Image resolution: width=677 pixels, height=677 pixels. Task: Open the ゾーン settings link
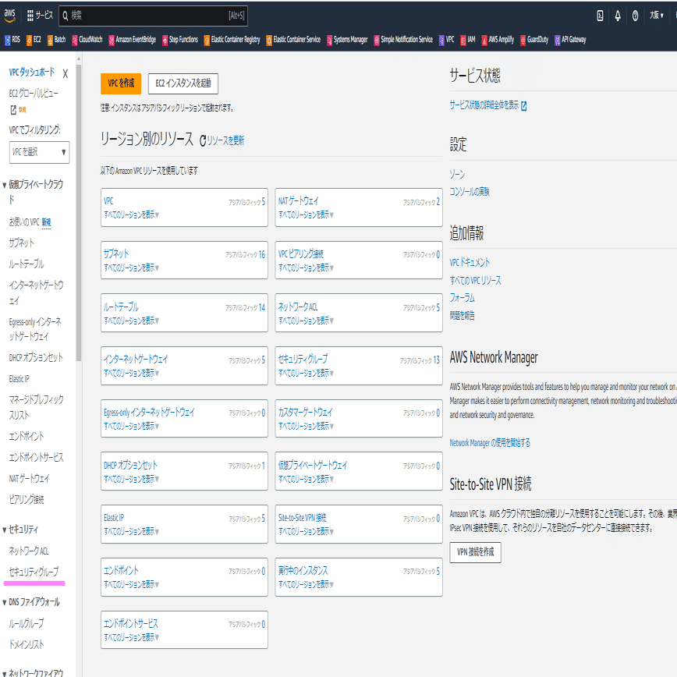click(457, 175)
